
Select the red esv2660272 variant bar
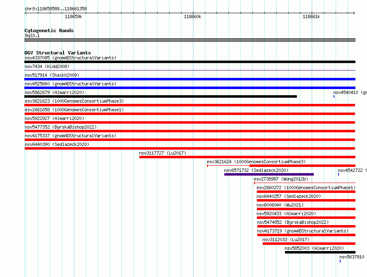306,192
